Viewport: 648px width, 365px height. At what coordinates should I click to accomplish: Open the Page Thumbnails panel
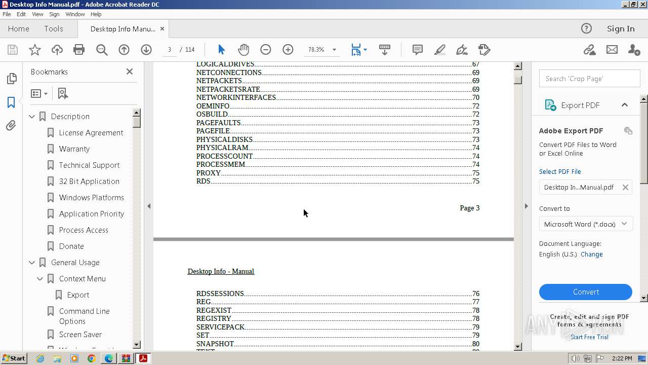(11, 79)
